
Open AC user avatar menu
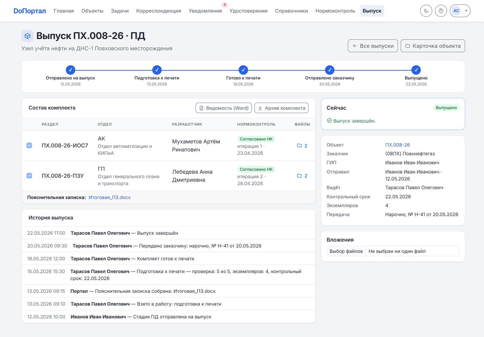(x=460, y=11)
